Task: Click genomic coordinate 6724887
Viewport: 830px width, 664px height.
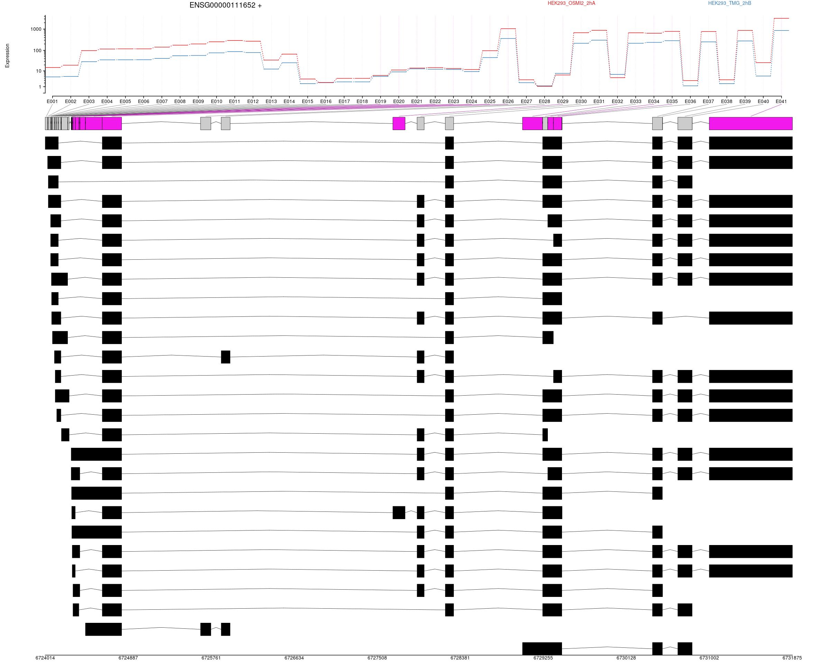Action: 128,658
